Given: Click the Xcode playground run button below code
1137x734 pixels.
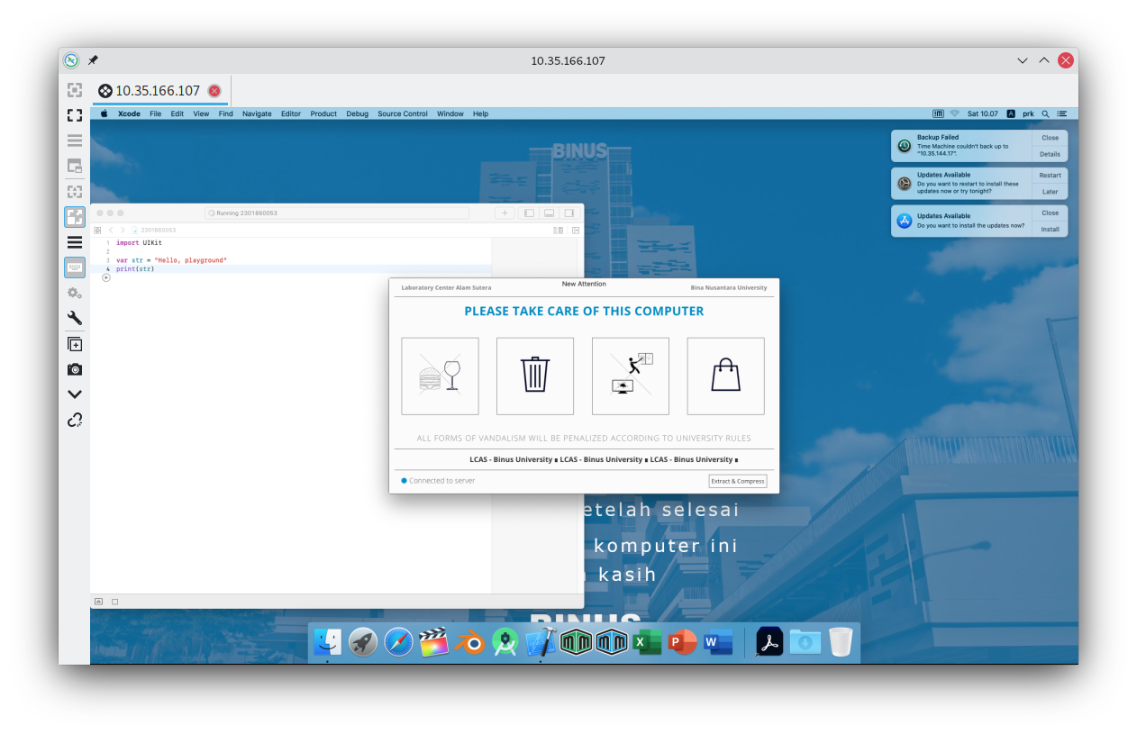Looking at the screenshot, I should tap(106, 277).
